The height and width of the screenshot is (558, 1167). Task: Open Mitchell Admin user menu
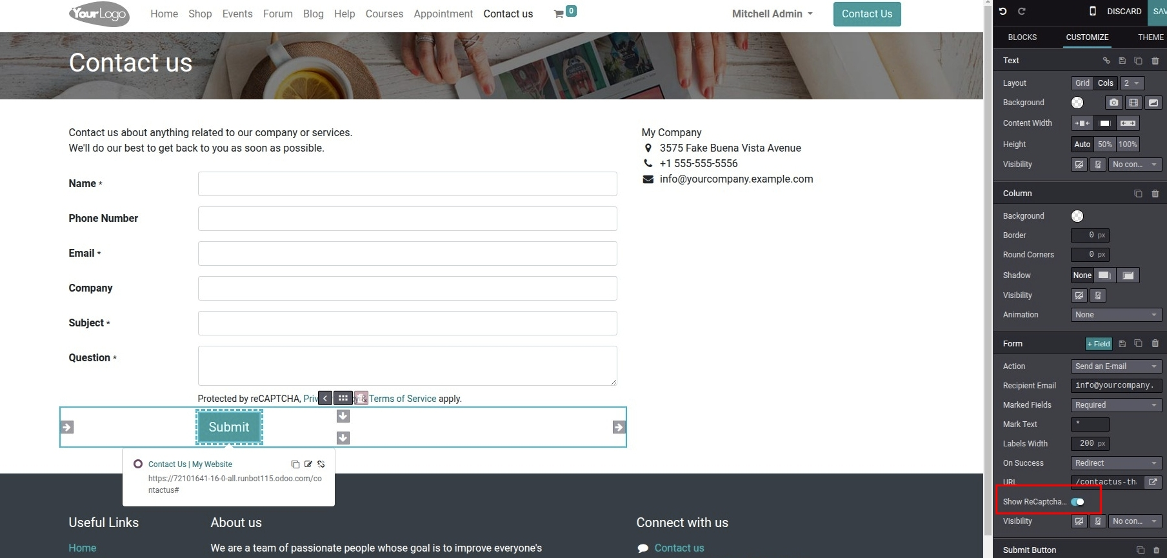(x=772, y=14)
